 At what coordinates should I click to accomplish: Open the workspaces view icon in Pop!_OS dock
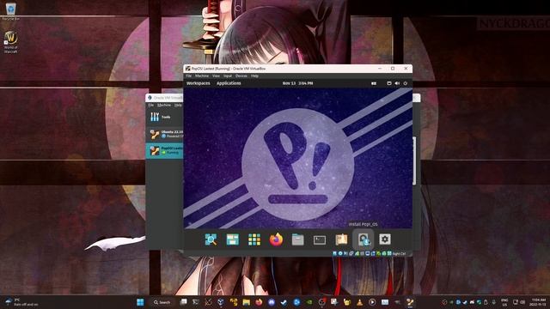pos(233,239)
